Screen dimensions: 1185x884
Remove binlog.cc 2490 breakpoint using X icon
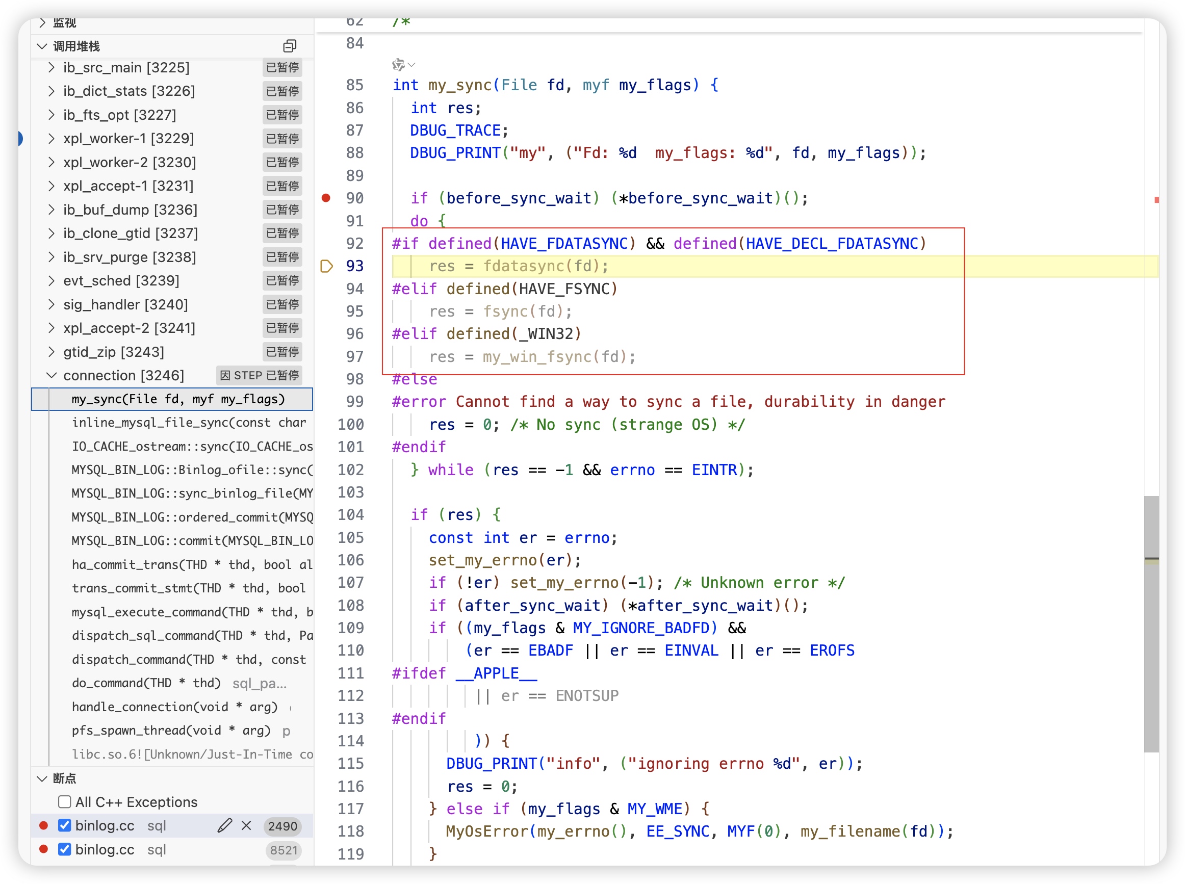tap(246, 825)
